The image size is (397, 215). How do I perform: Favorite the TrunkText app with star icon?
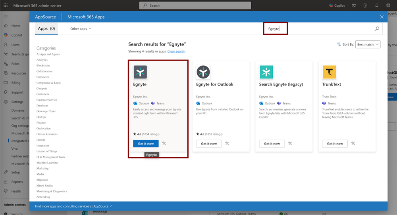point(353,143)
